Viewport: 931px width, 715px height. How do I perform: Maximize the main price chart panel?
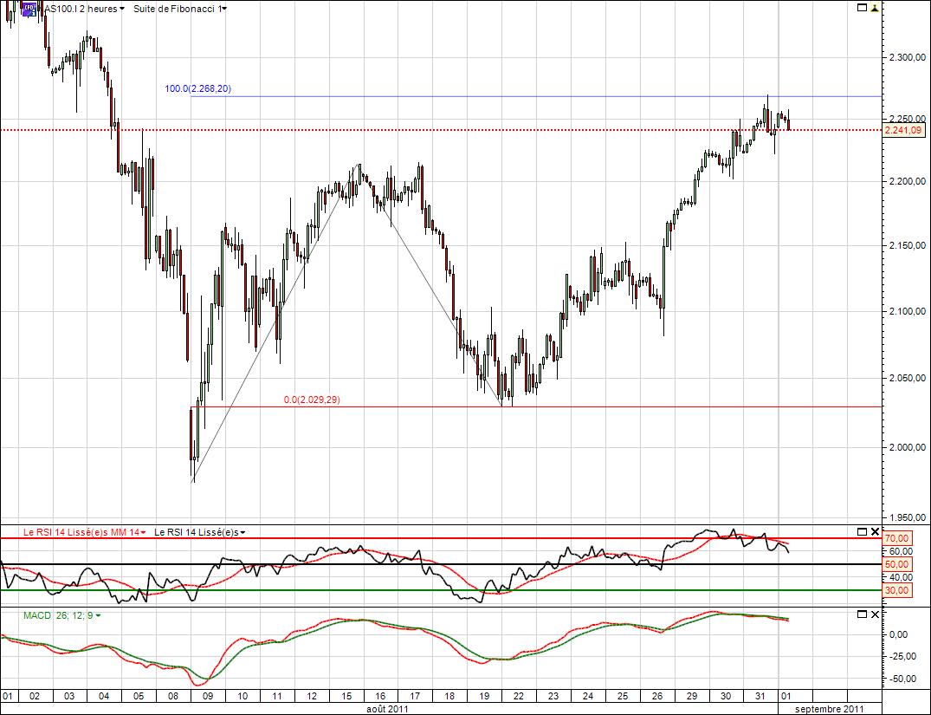[861, 8]
